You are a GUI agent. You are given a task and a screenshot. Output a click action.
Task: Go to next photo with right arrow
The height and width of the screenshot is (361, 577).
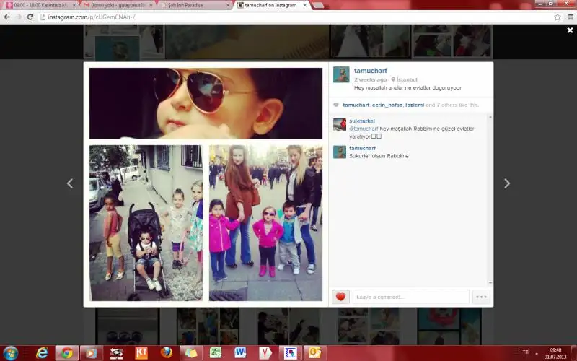pyautogui.click(x=507, y=183)
